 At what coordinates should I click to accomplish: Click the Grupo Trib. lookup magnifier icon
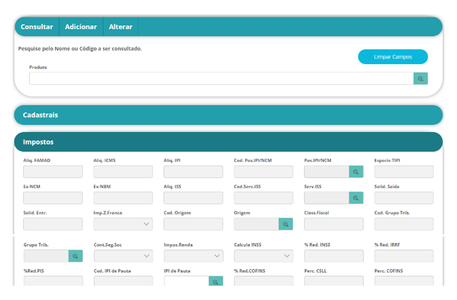[75, 256]
